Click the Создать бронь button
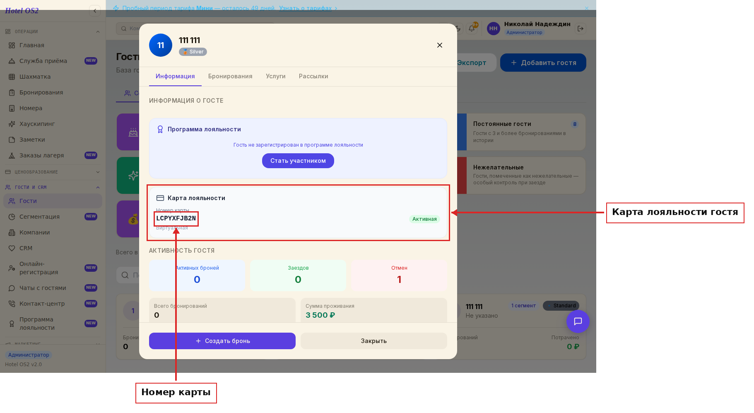This screenshot has height=413, width=754. [x=222, y=341]
